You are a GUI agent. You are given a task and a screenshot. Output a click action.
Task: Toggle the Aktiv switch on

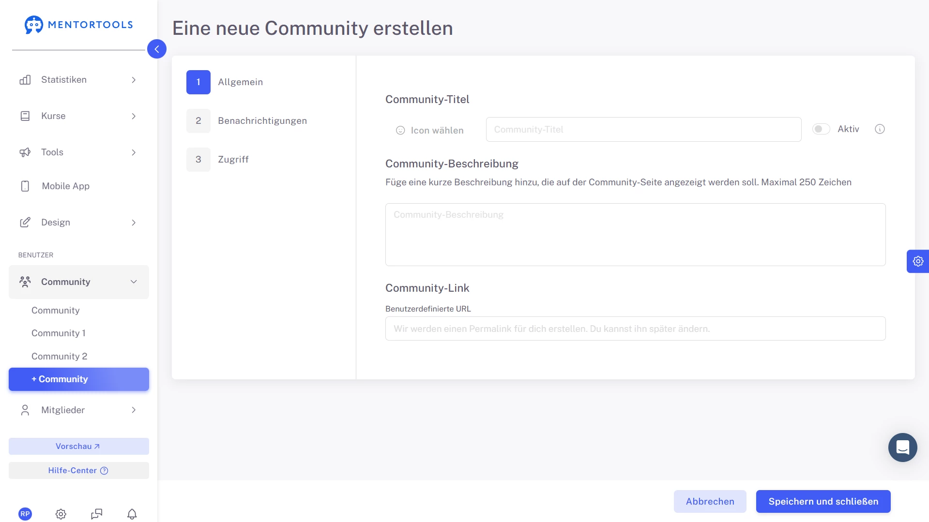pos(821,129)
